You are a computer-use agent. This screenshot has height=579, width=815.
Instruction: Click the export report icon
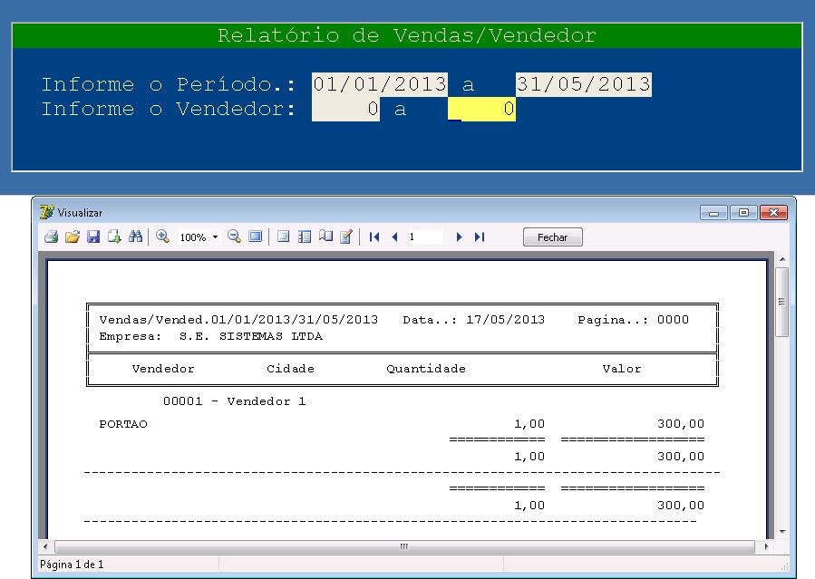(114, 236)
